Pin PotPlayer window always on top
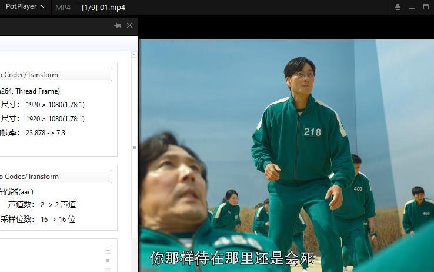This screenshot has width=434, height=272. tap(398, 6)
